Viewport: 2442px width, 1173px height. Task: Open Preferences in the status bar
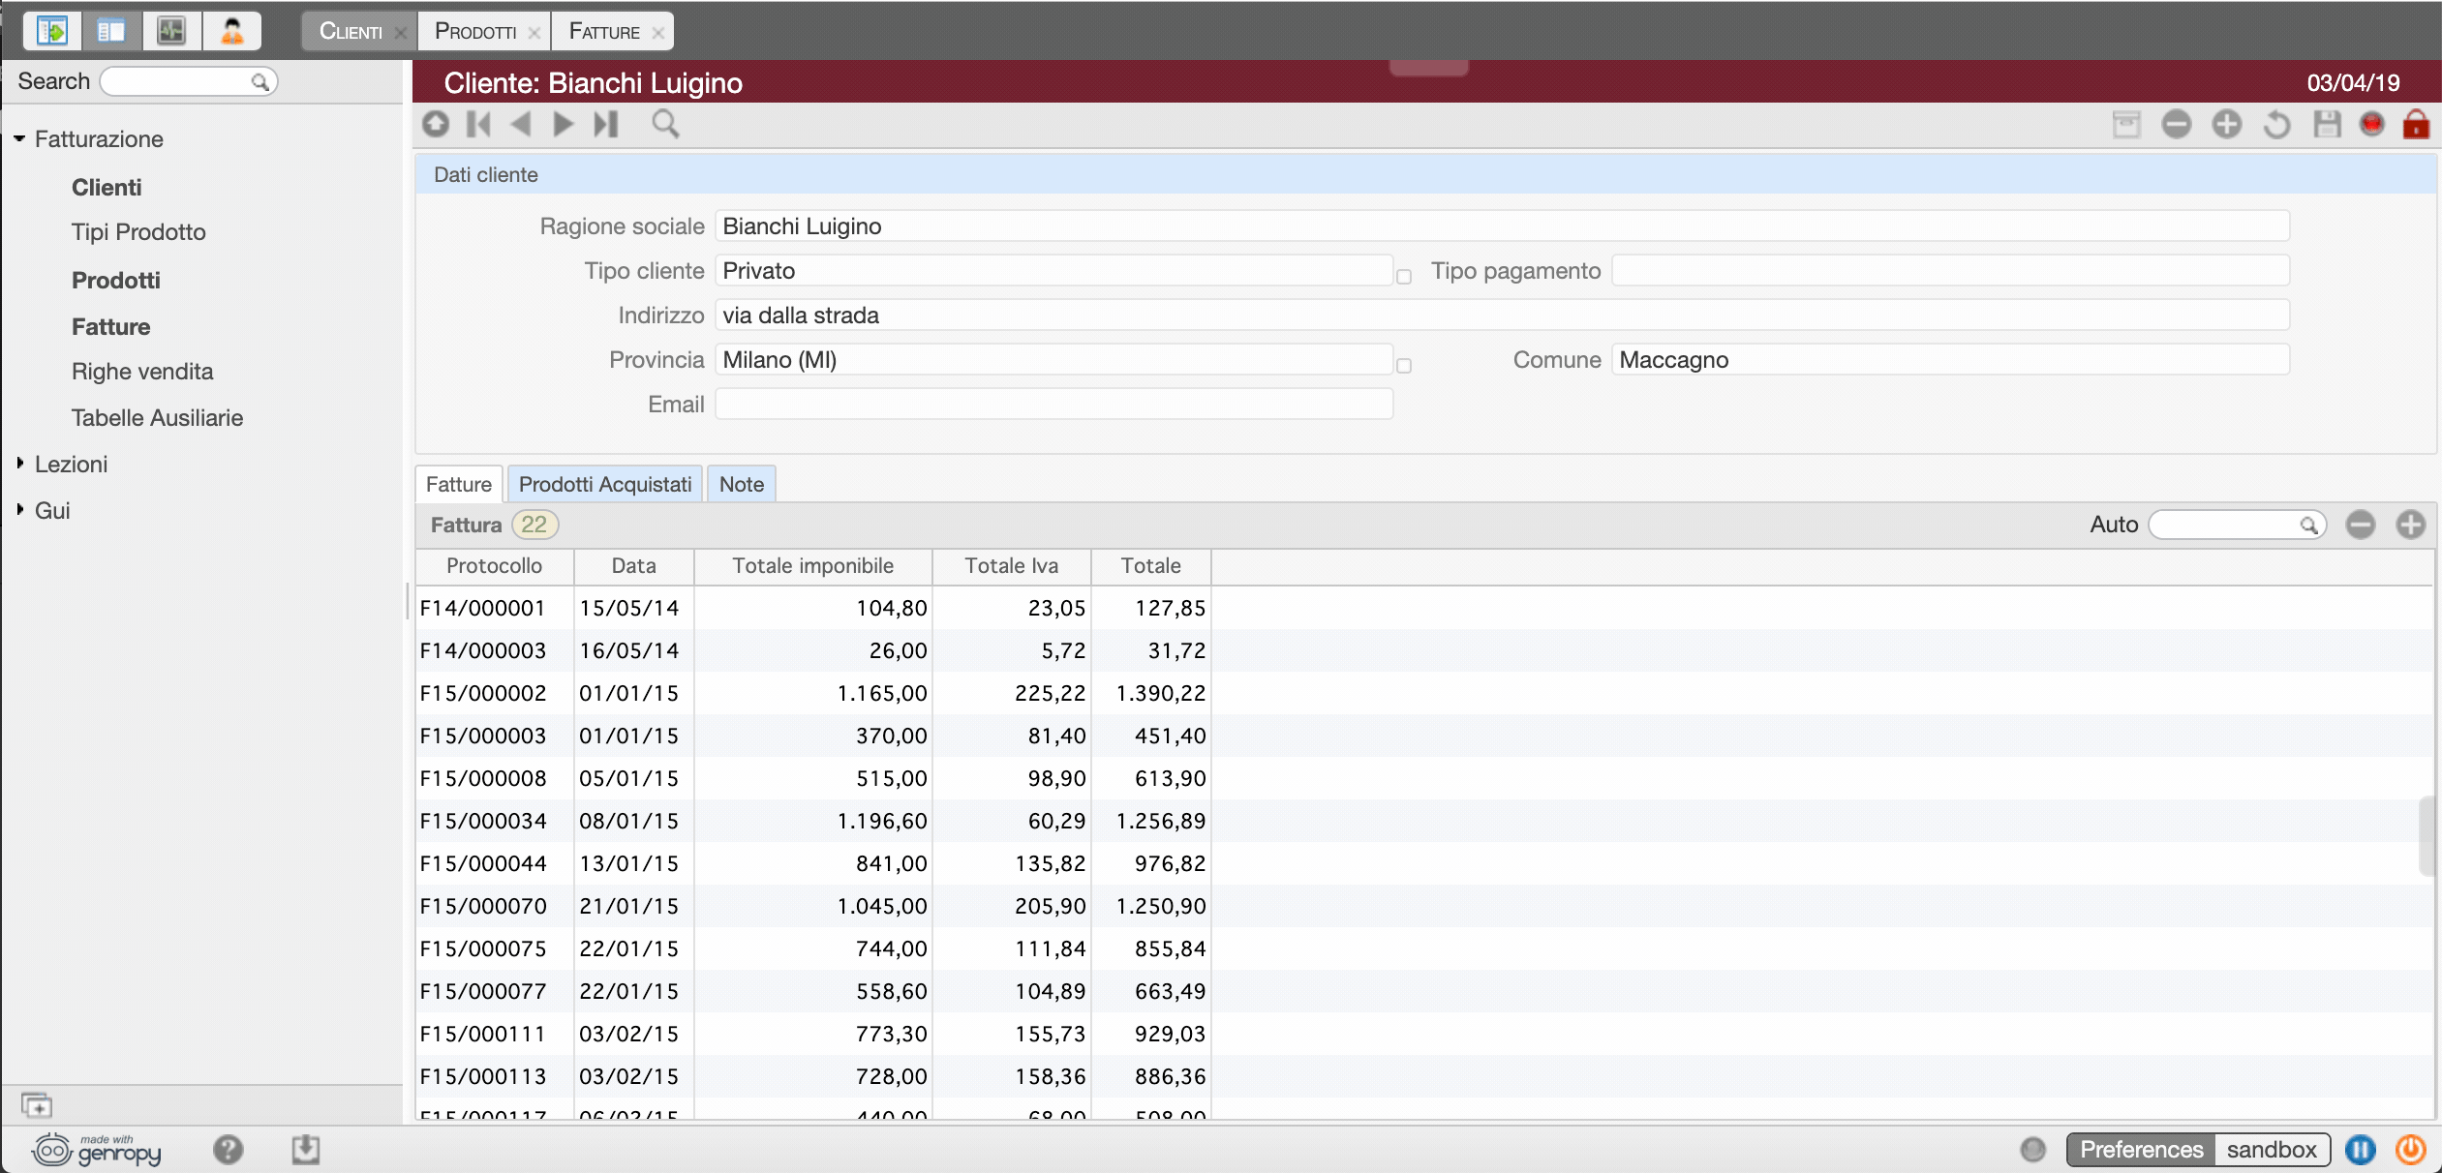(2142, 1150)
